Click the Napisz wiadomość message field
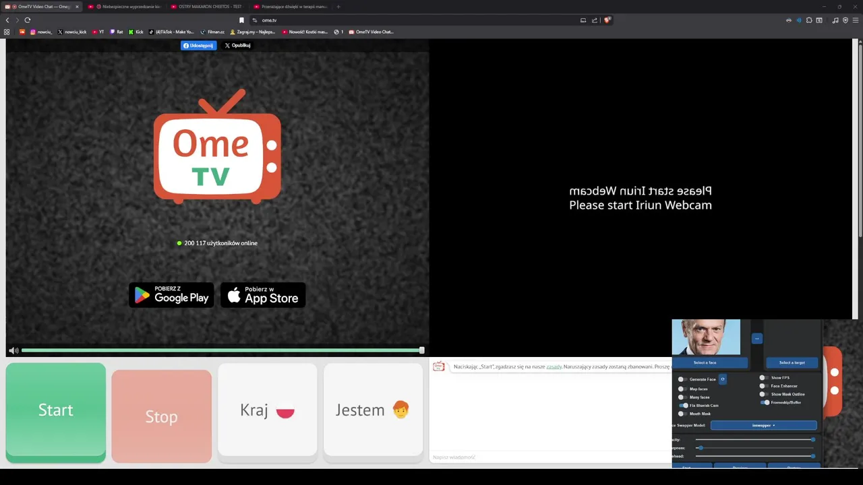The height and width of the screenshot is (485, 863). (550, 457)
